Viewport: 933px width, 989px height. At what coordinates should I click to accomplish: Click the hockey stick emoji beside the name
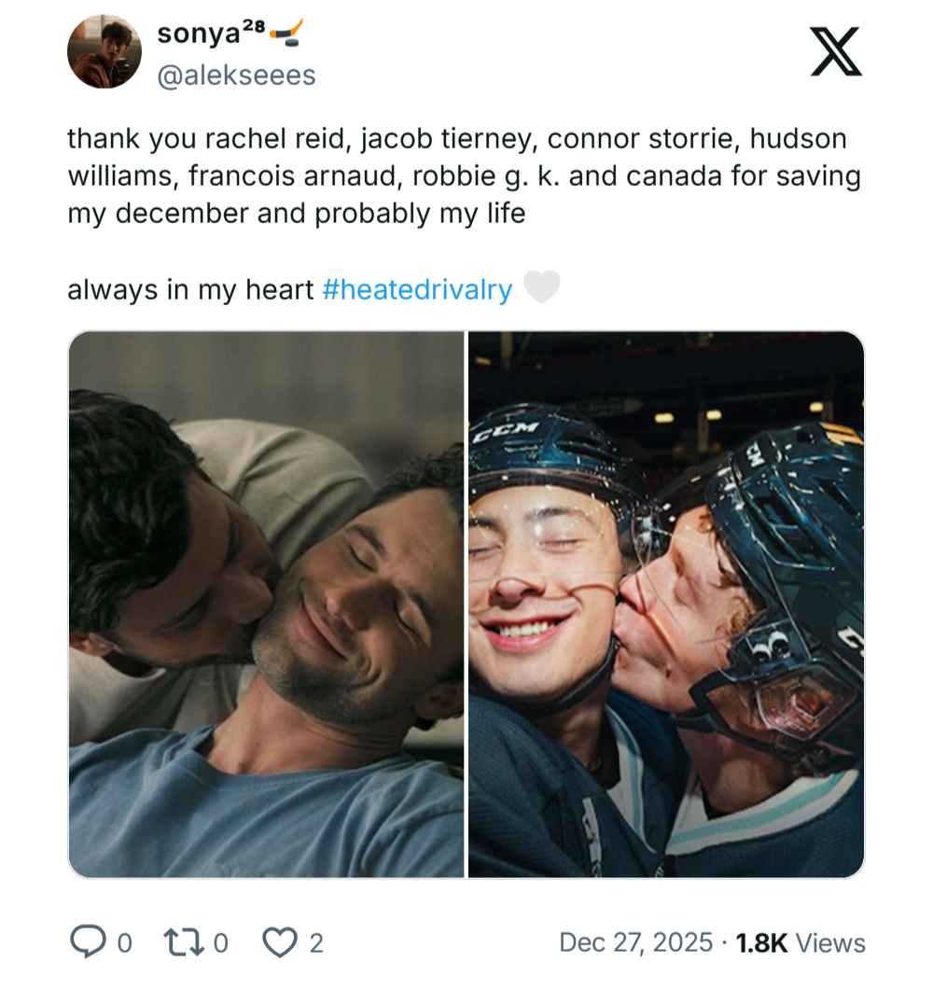[x=287, y=35]
